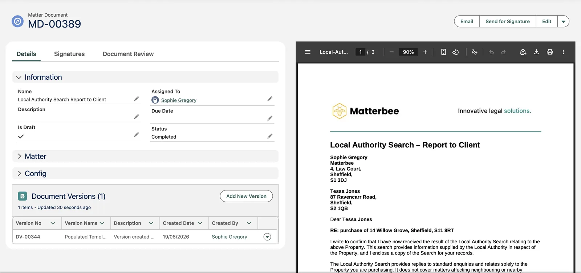The width and height of the screenshot is (581, 273).
Task: Rotate the PDF document counterclockwise
Action: (x=455, y=52)
